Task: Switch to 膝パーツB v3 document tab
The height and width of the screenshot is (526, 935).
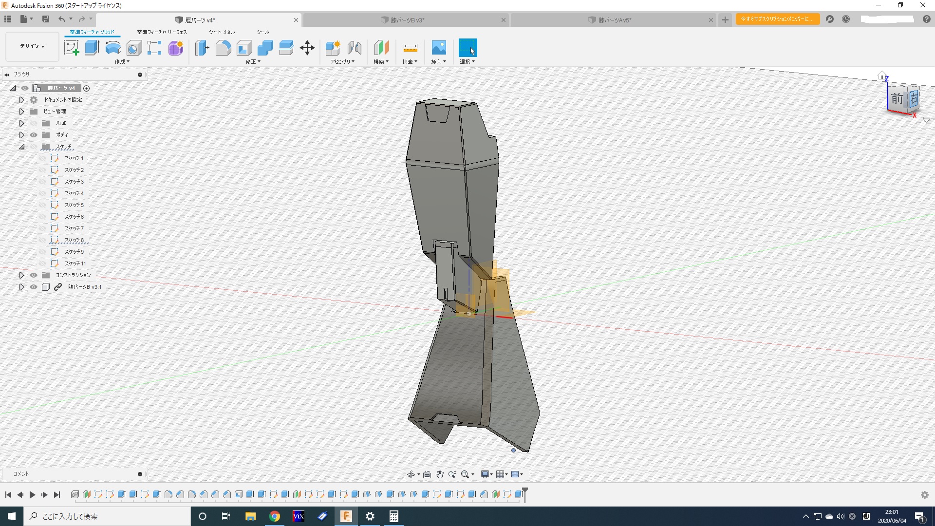Action: click(407, 20)
